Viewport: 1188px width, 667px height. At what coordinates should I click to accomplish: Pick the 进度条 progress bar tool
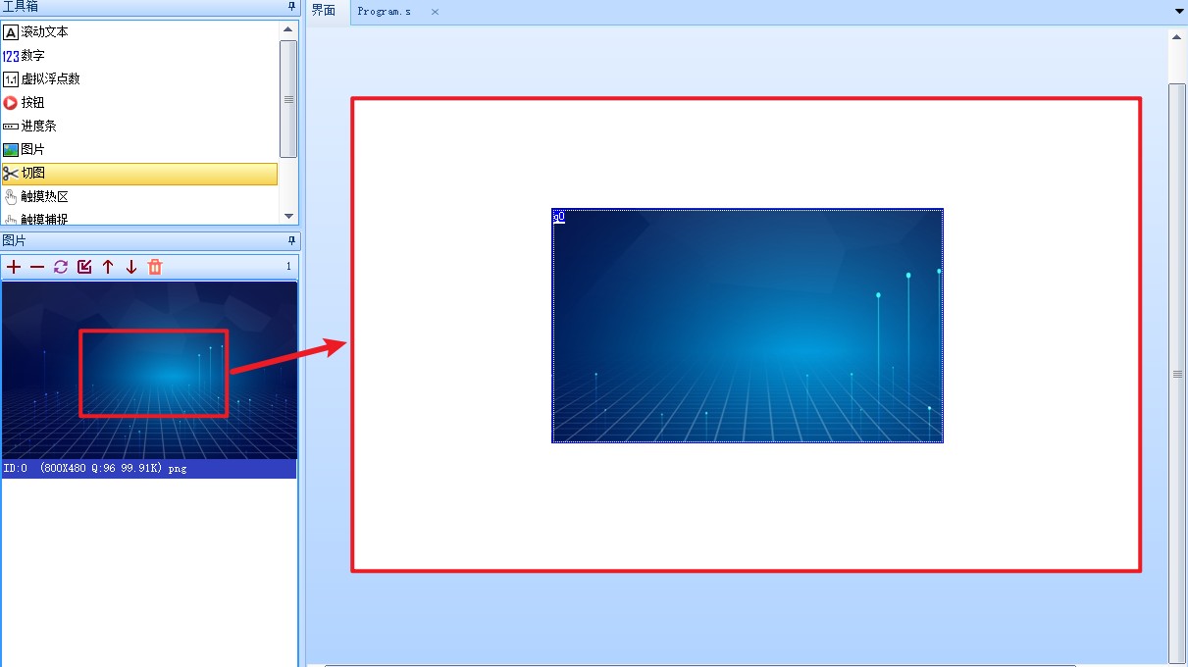point(38,127)
